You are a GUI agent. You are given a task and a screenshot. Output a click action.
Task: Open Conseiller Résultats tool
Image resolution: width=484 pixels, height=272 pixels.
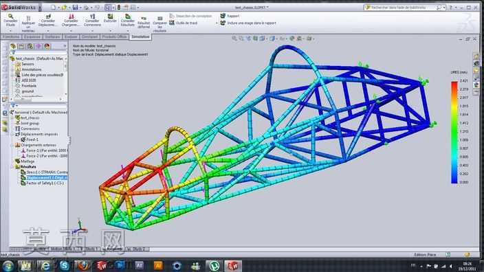[127, 21]
